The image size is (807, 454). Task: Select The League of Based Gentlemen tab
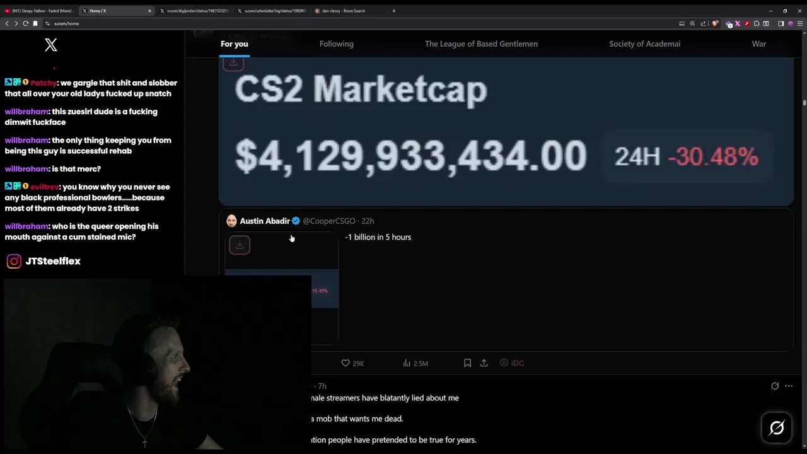point(481,44)
